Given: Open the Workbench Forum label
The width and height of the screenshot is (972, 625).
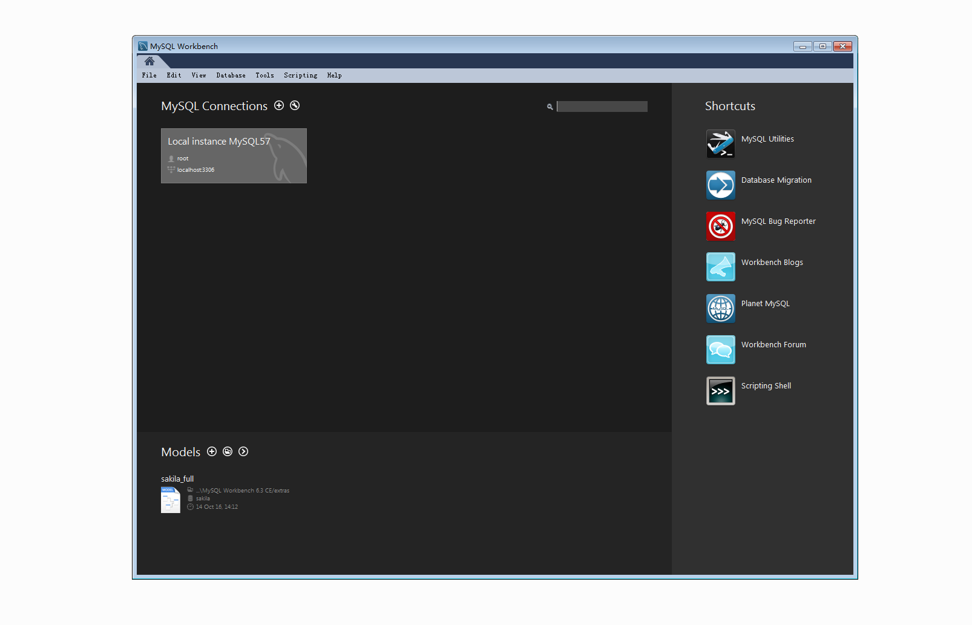Looking at the screenshot, I should pos(773,345).
